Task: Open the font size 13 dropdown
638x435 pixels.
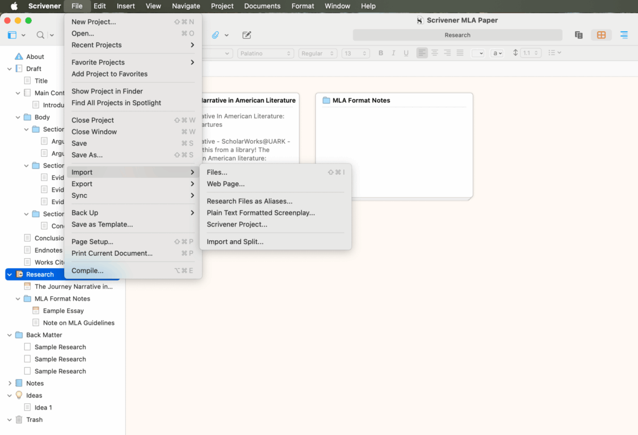Action: tap(355, 54)
